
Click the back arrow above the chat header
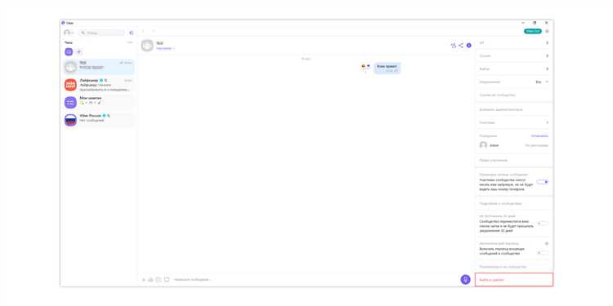tap(143, 31)
